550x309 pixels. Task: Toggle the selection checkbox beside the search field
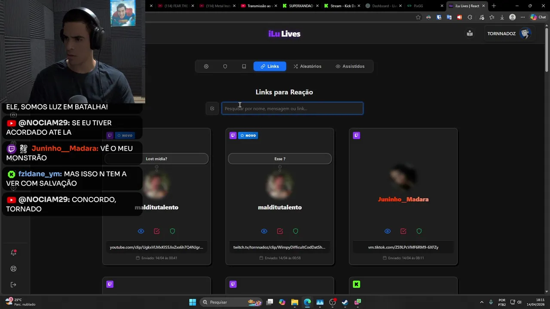(212, 109)
